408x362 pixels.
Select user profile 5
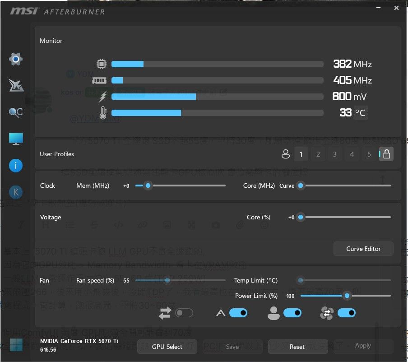coord(369,154)
